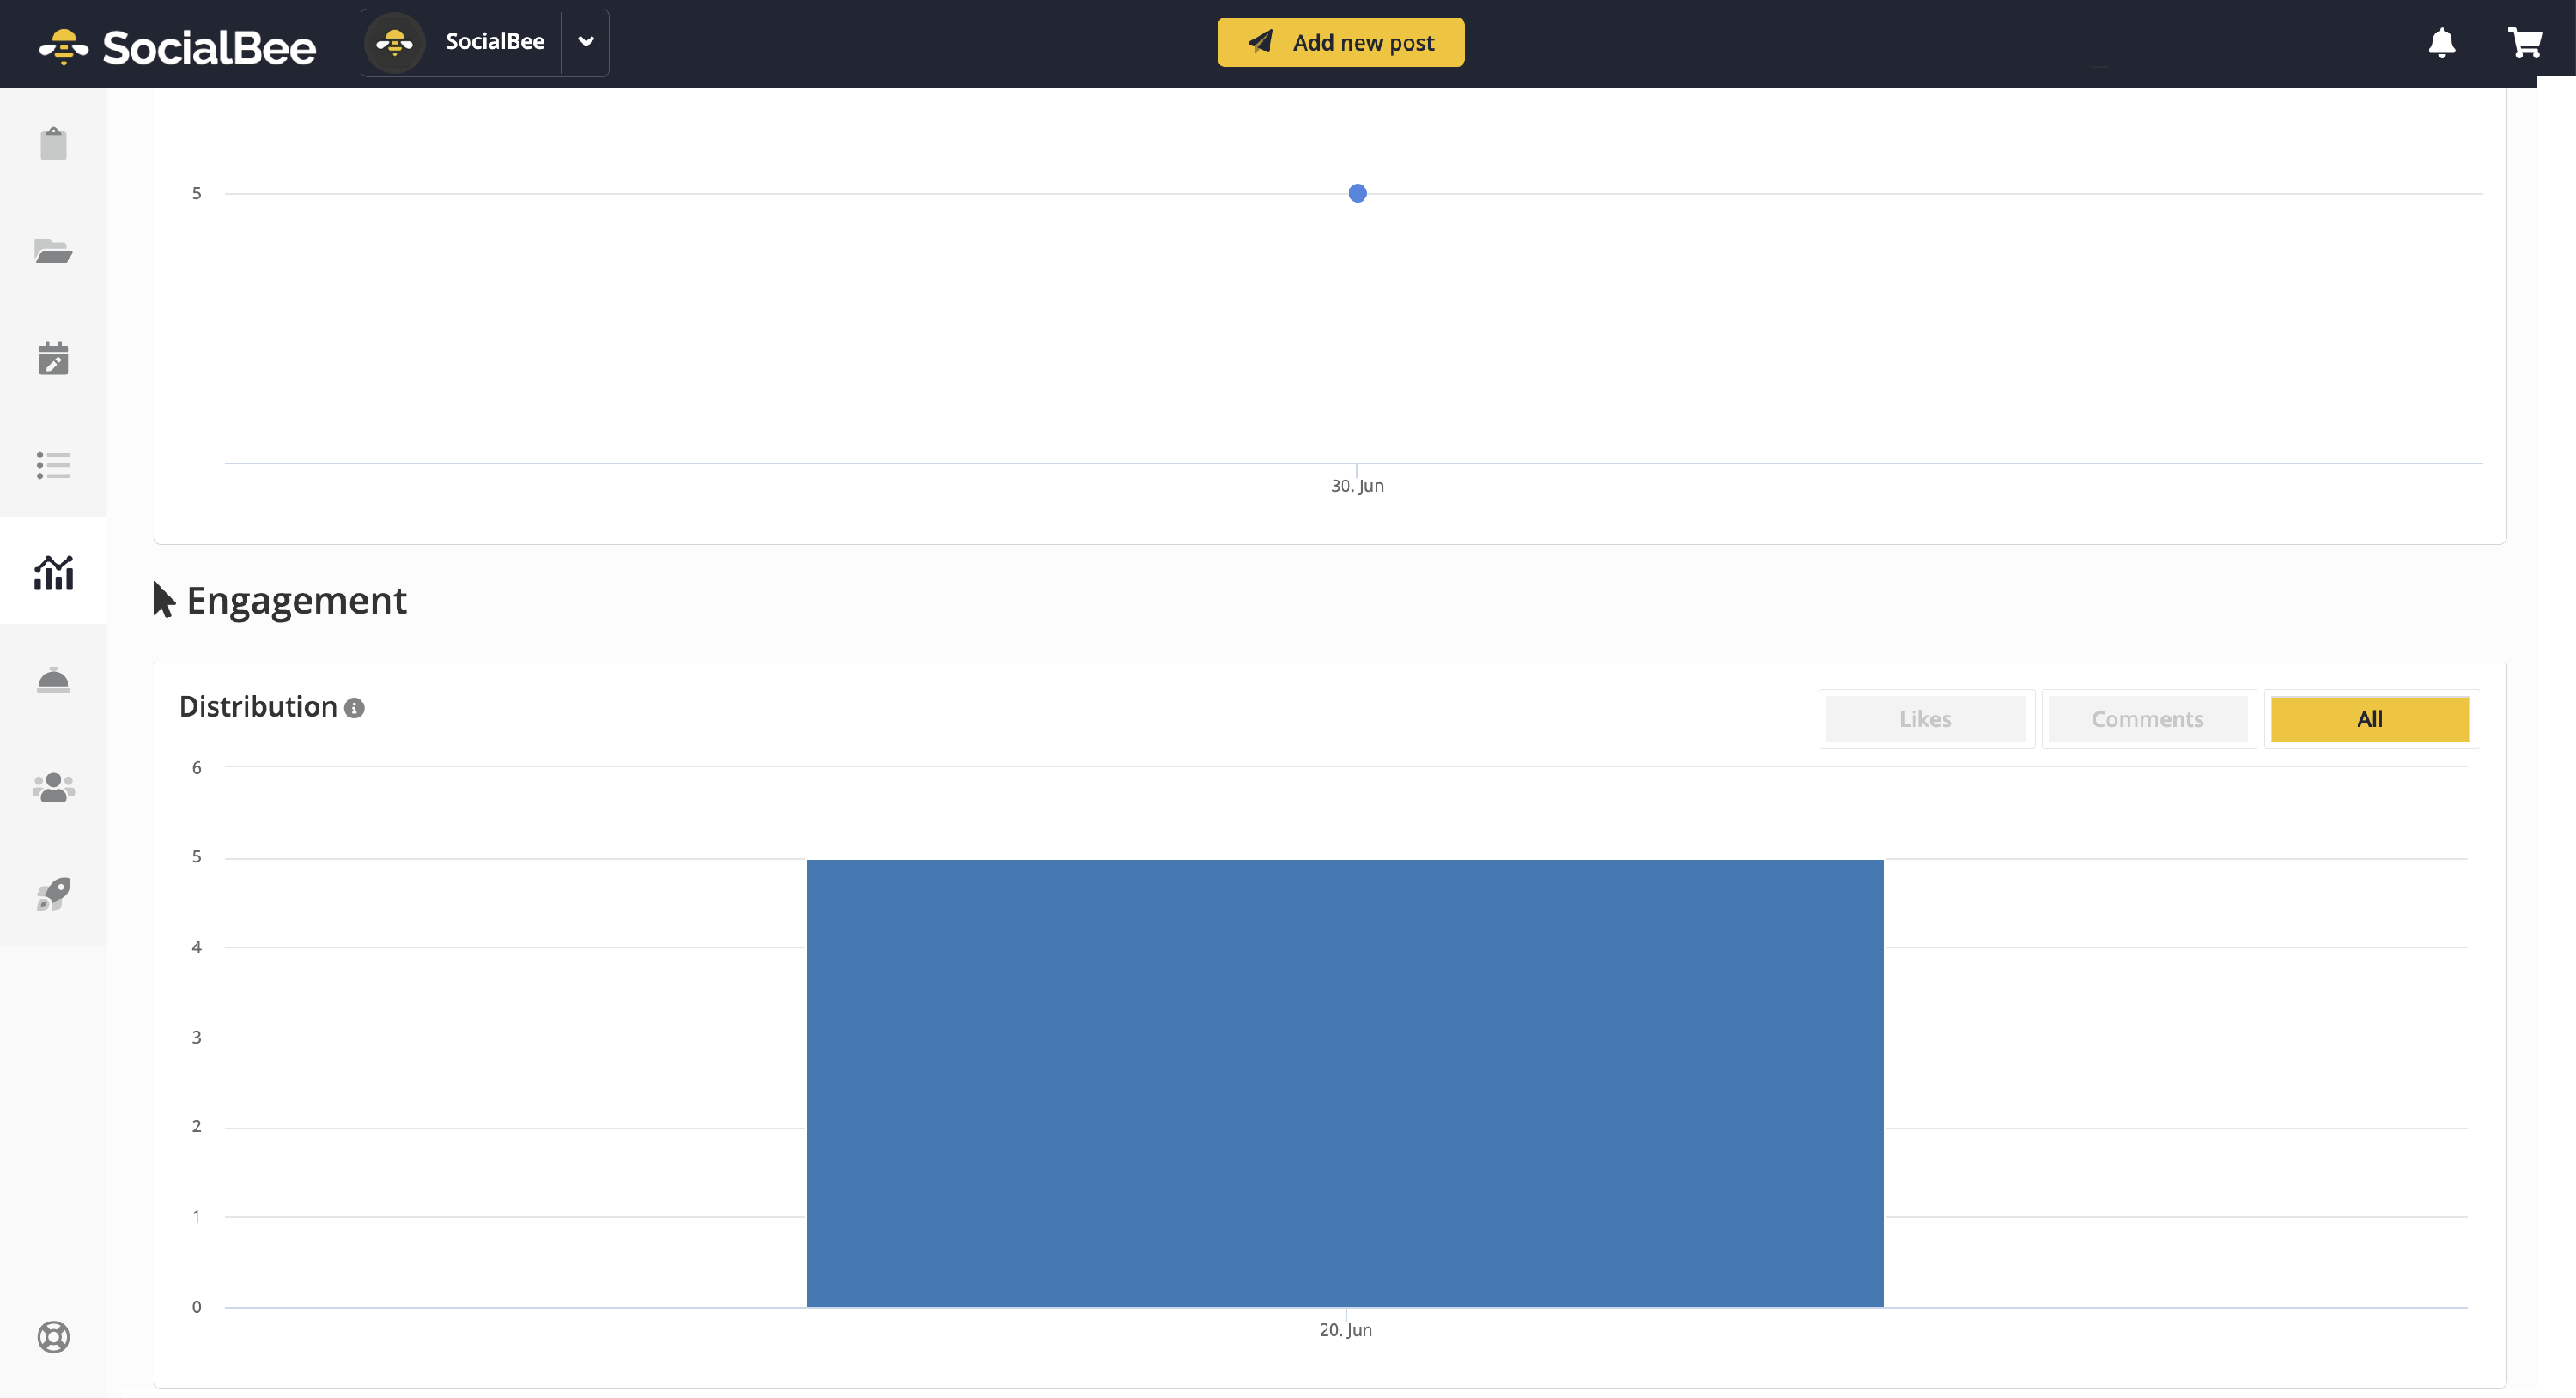Click the Engagement heading
Image resolution: width=2576 pixels, height=1398 pixels.
[296, 601]
